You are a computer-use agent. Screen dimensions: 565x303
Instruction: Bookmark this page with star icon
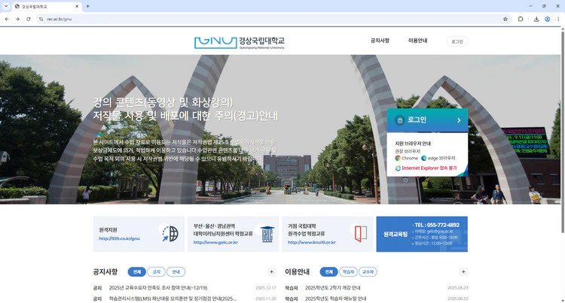[505, 19]
